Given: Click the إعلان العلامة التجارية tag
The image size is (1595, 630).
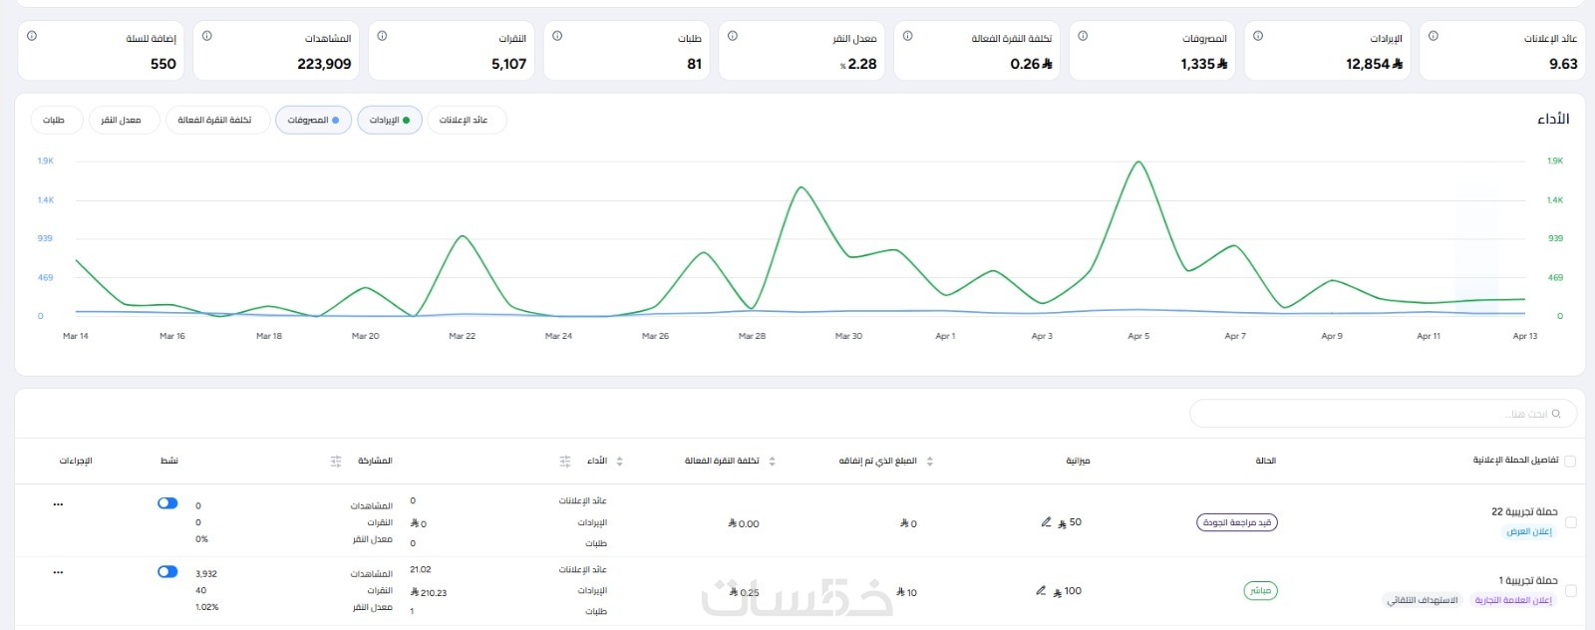Looking at the screenshot, I should point(1513,600).
